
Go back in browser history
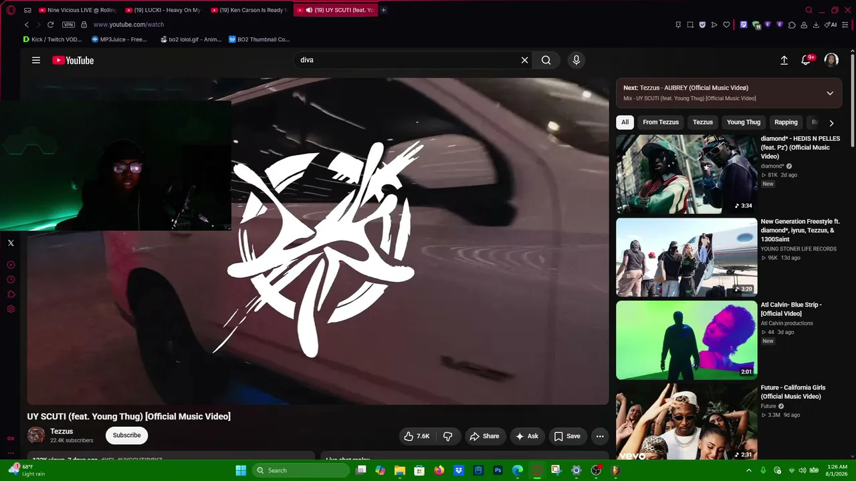(x=27, y=25)
